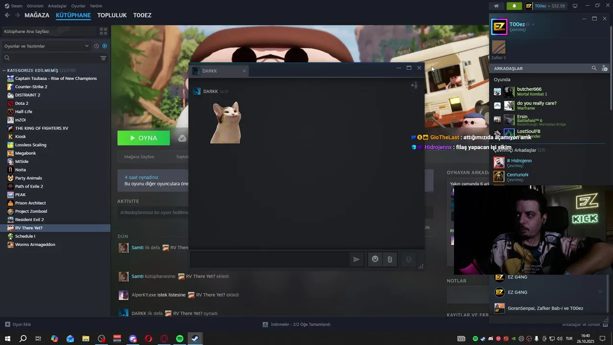Screen dimensions: 613x345
Task: Open the İndirmeler downloads status
Action: click(296, 324)
